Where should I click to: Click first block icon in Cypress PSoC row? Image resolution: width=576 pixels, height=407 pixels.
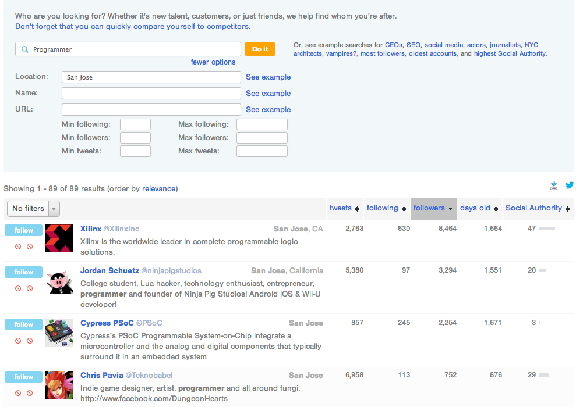(x=18, y=341)
